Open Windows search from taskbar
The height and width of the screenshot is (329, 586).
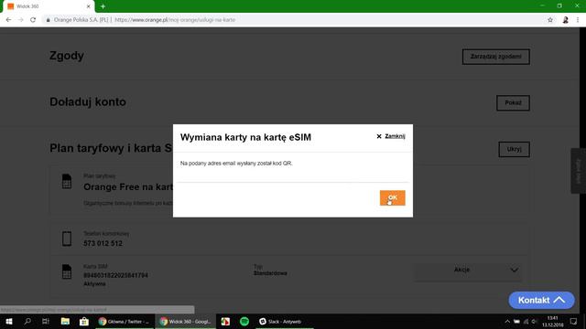pyautogui.click(x=27, y=321)
